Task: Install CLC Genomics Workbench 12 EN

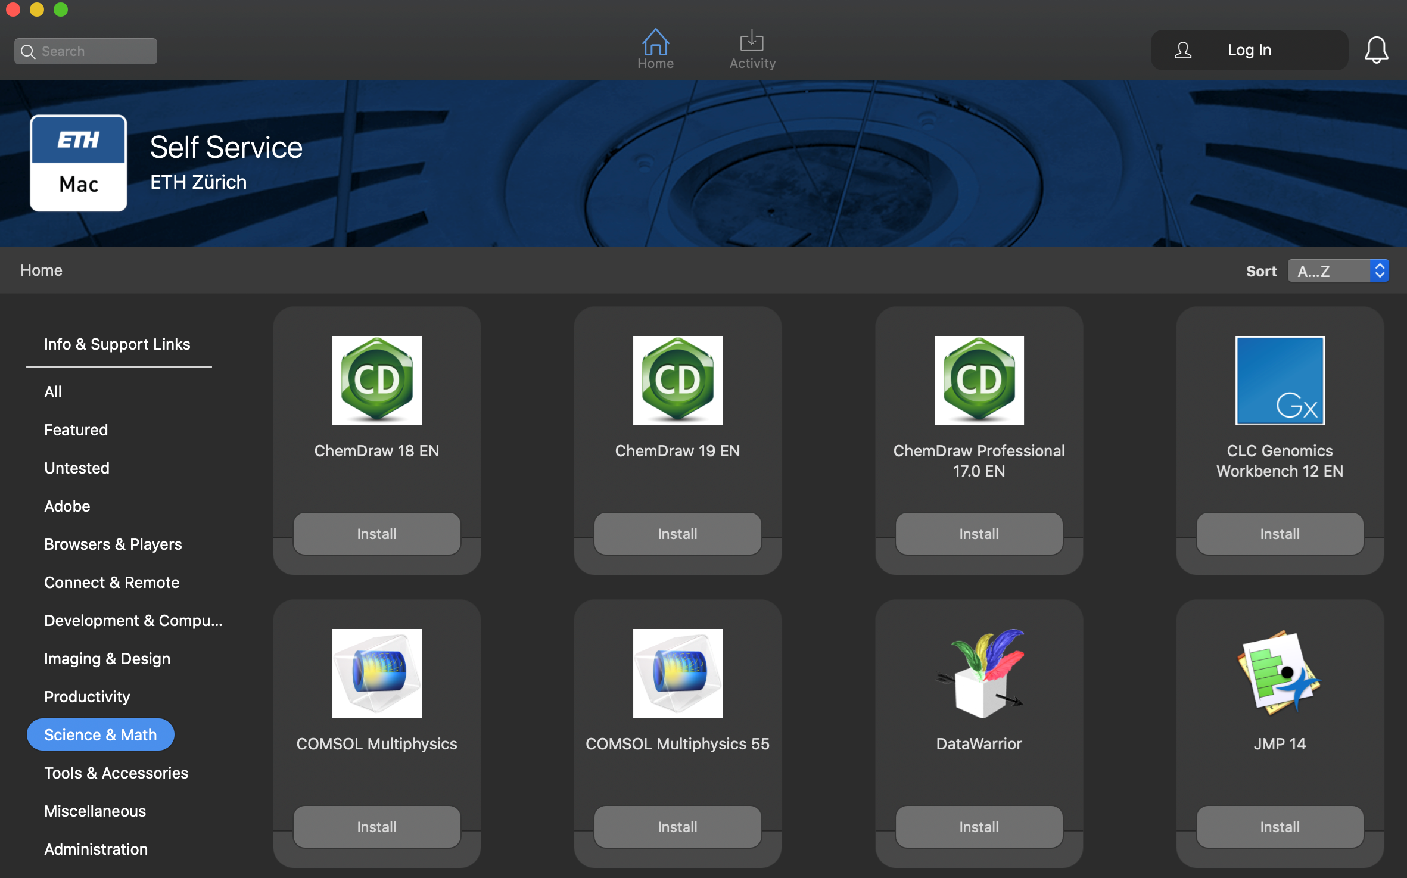Action: (x=1280, y=534)
